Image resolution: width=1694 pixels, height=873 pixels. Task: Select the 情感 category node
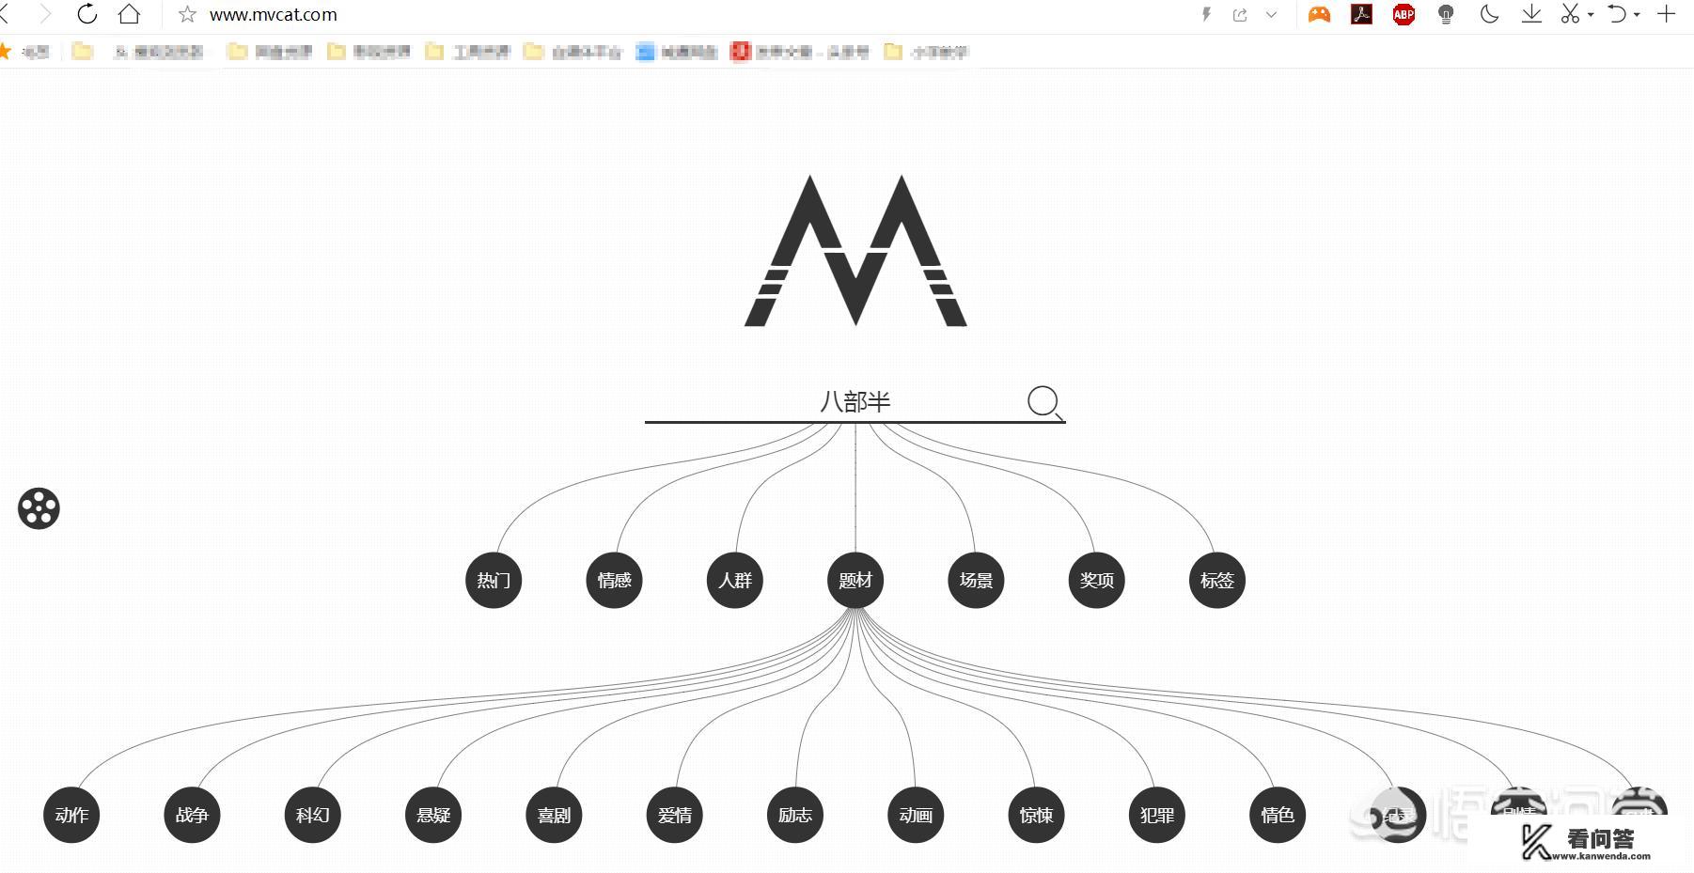[x=614, y=580]
